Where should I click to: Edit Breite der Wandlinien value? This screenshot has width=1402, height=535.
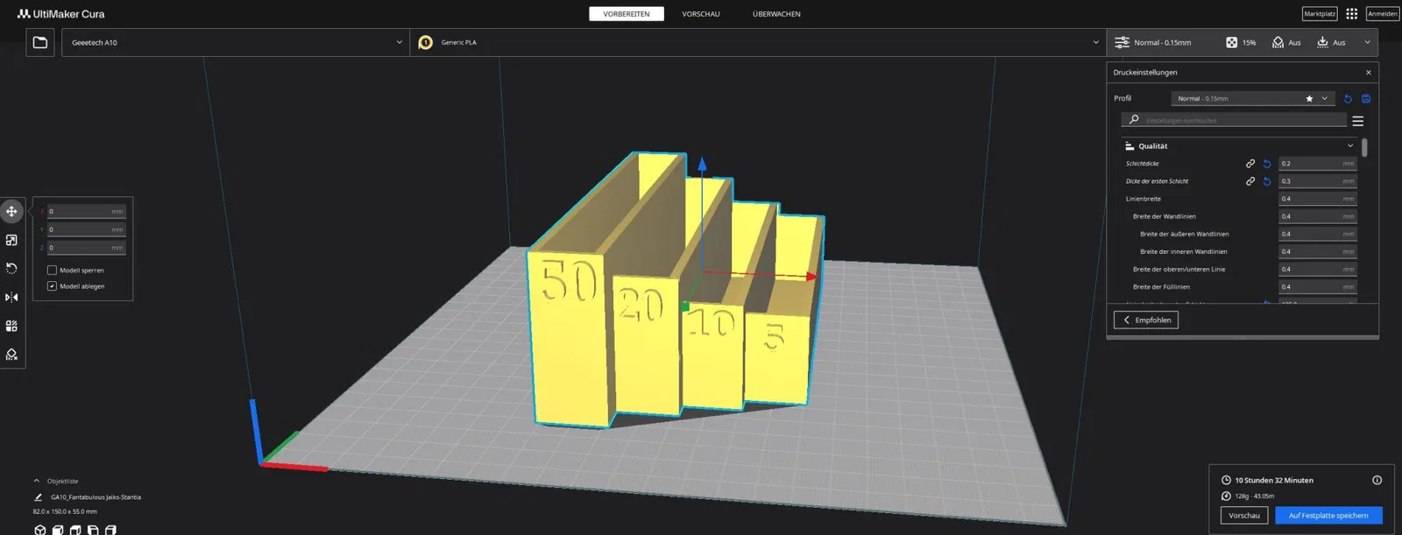(x=1318, y=216)
